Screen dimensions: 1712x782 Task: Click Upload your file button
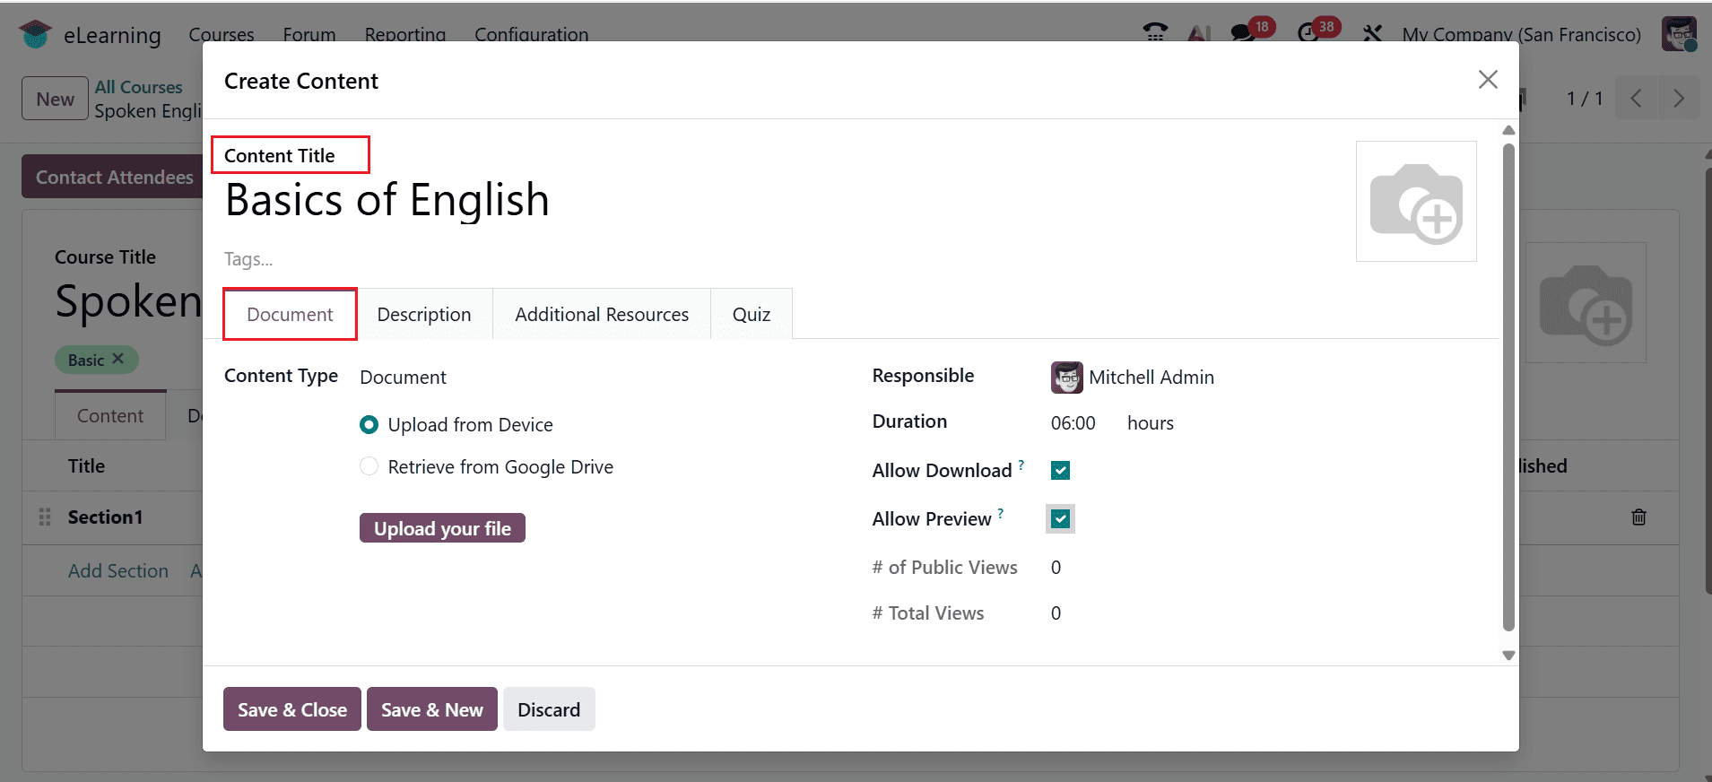pos(442,528)
